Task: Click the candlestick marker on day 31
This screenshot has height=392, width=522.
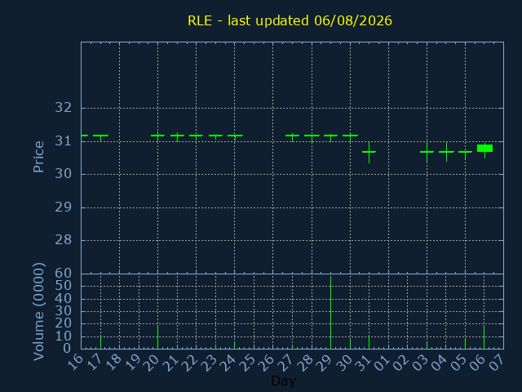Action: [369, 152]
